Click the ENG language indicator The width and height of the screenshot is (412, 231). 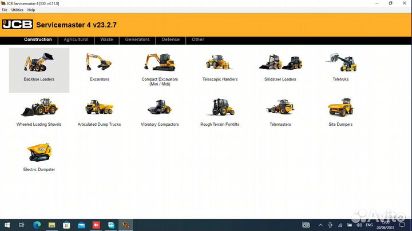pyautogui.click(x=369, y=225)
